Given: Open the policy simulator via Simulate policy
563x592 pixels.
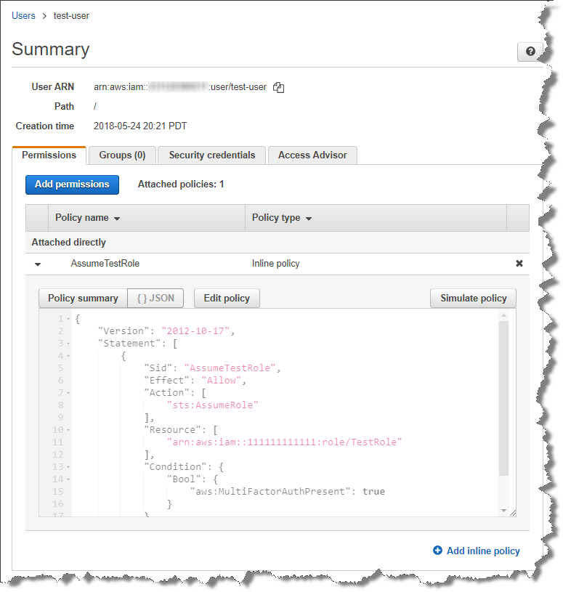Looking at the screenshot, I should pos(473,298).
